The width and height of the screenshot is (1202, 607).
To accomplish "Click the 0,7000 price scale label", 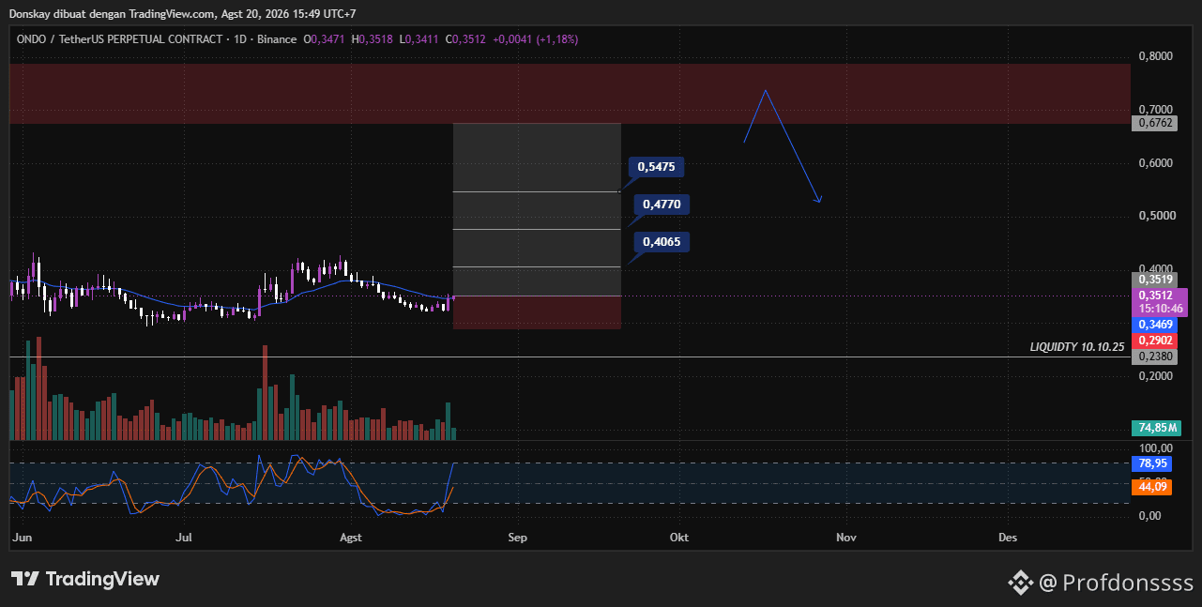I will [1155, 110].
